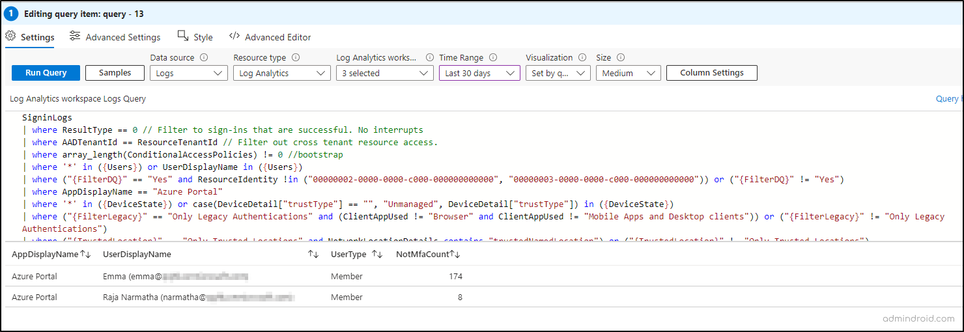Viewport: 964px width, 332px height.
Task: Open the Last 30 days time range dropdown
Action: 479,73
